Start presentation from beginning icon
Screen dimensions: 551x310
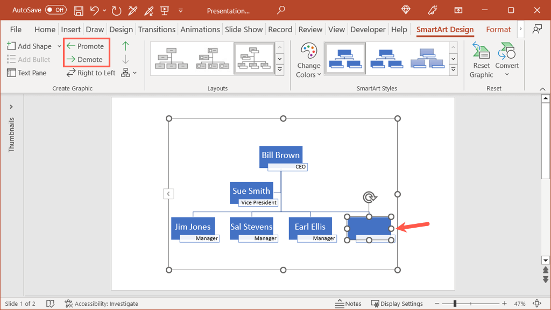[x=165, y=11]
